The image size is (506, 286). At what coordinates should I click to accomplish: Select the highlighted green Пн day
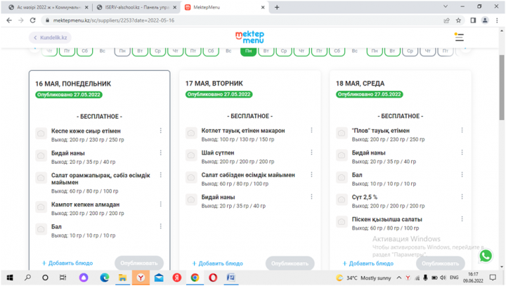click(248, 51)
